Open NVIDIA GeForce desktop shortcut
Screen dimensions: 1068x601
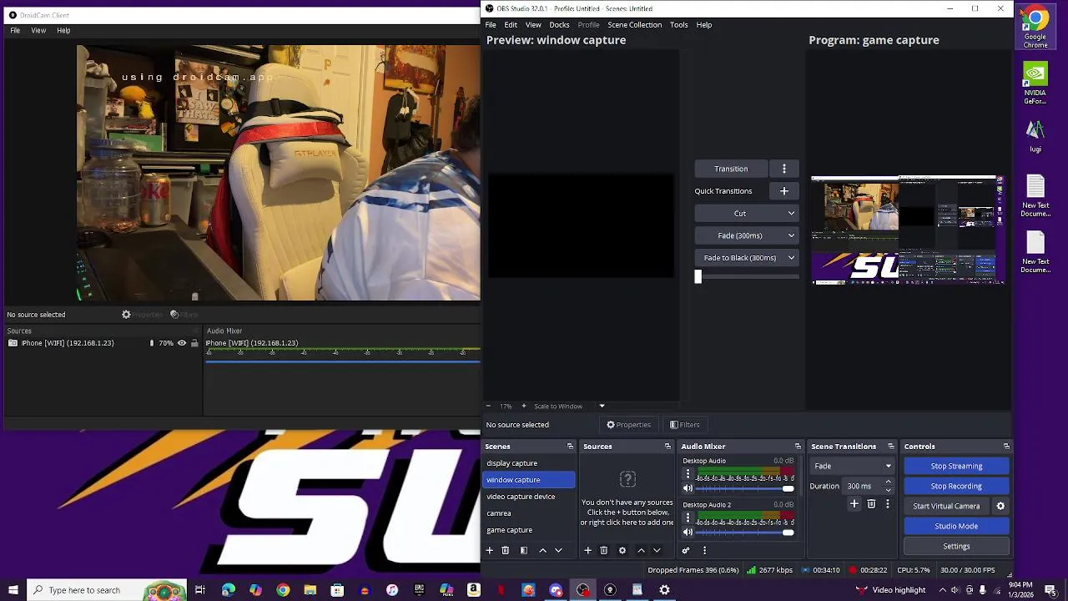coord(1035,83)
